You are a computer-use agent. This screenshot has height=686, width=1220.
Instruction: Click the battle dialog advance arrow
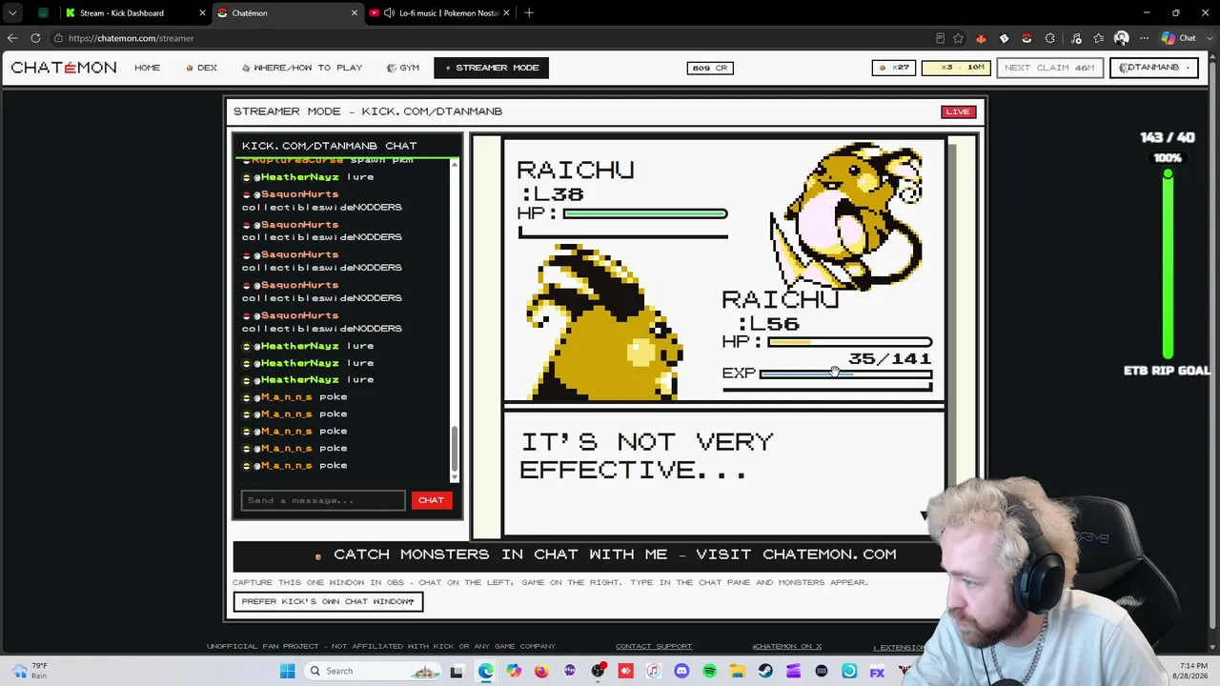click(x=923, y=515)
